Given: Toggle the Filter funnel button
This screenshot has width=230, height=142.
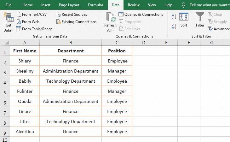Looking at the screenshot, I should pyautogui.click(x=200, y=21).
